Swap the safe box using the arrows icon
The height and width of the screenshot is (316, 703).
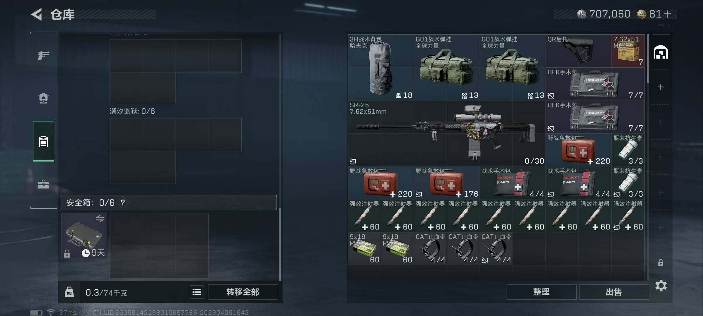click(100, 219)
